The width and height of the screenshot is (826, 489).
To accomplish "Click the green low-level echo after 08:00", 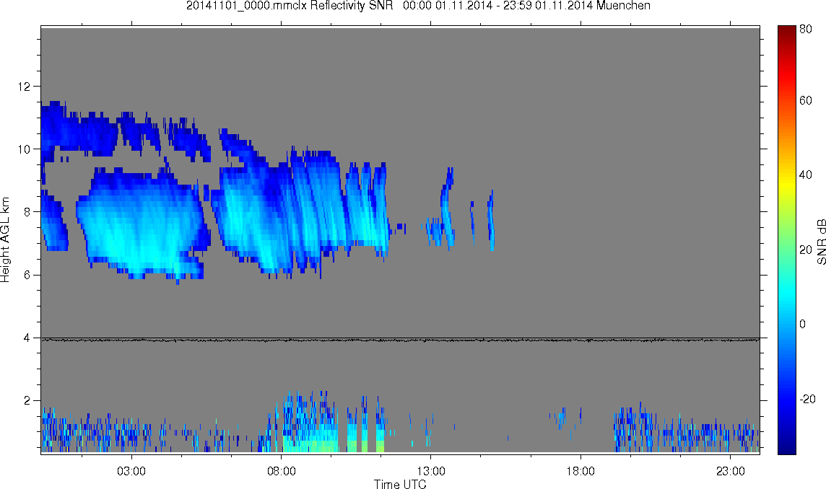I will (310, 446).
